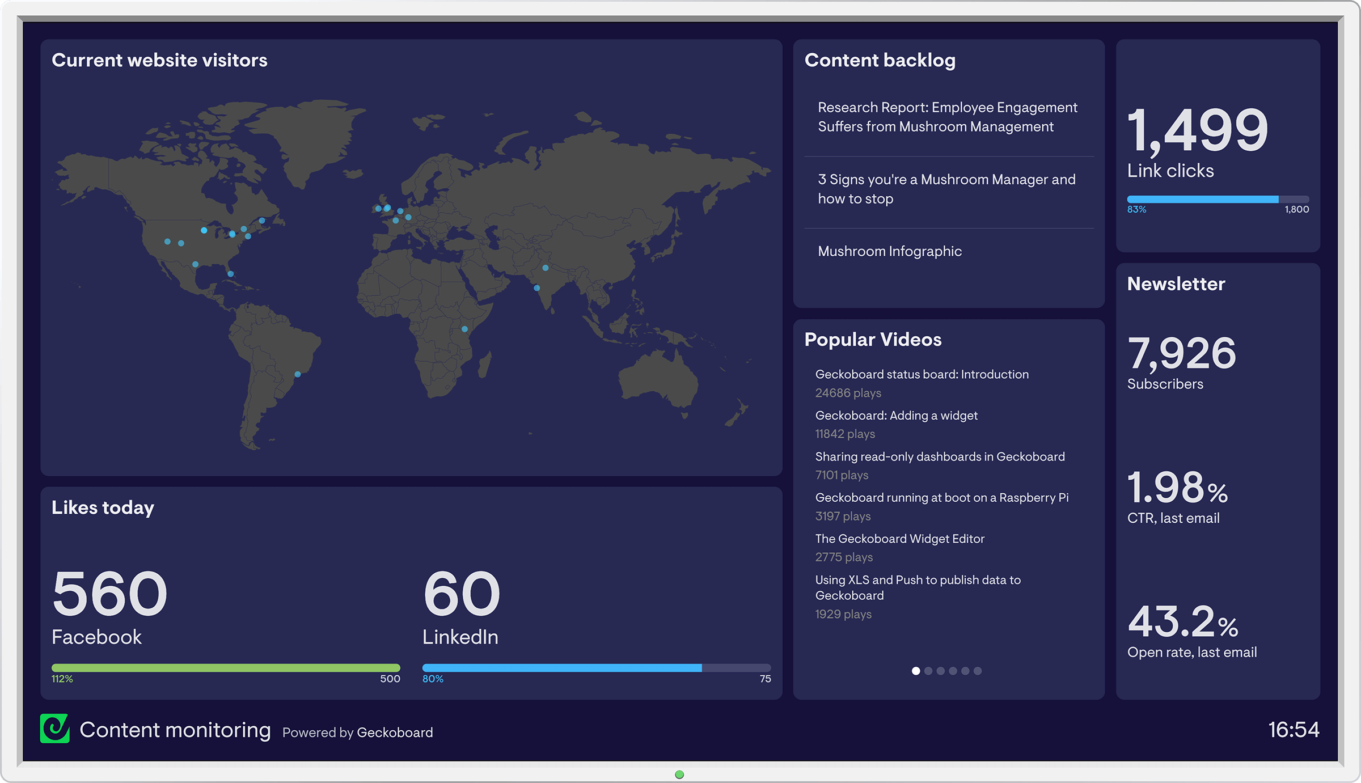Click the 'Powered by Geckoboard' text

coord(357,733)
